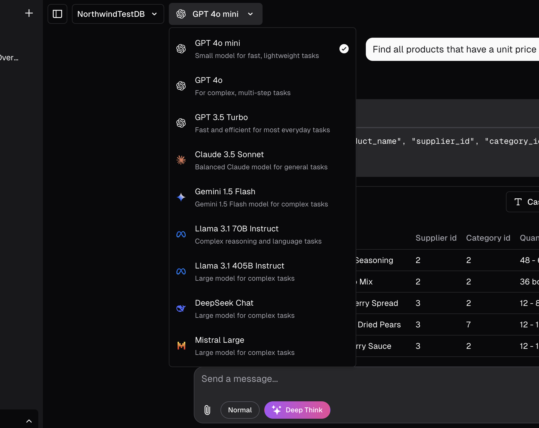Click the 'rry Sauce' product cell

374,346
